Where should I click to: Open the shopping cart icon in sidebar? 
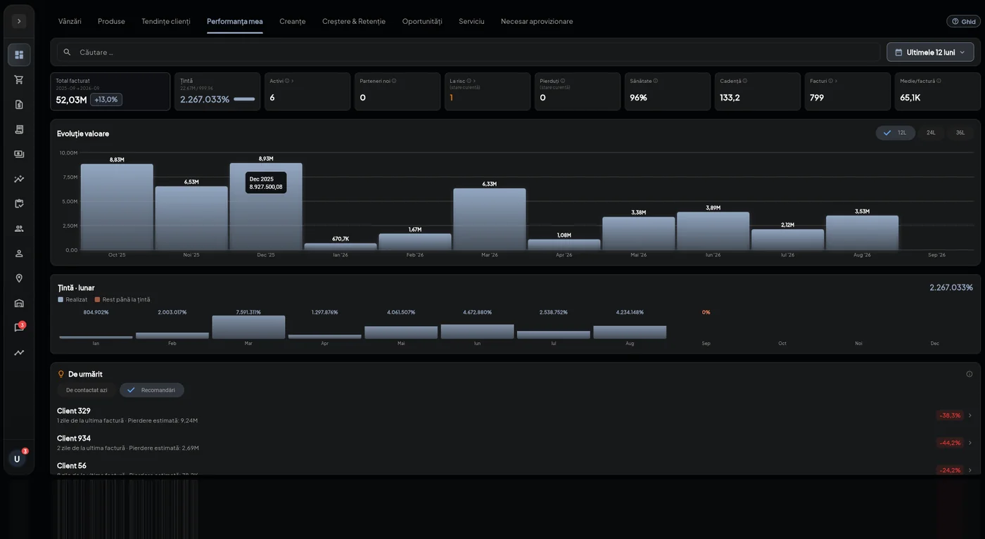click(19, 79)
